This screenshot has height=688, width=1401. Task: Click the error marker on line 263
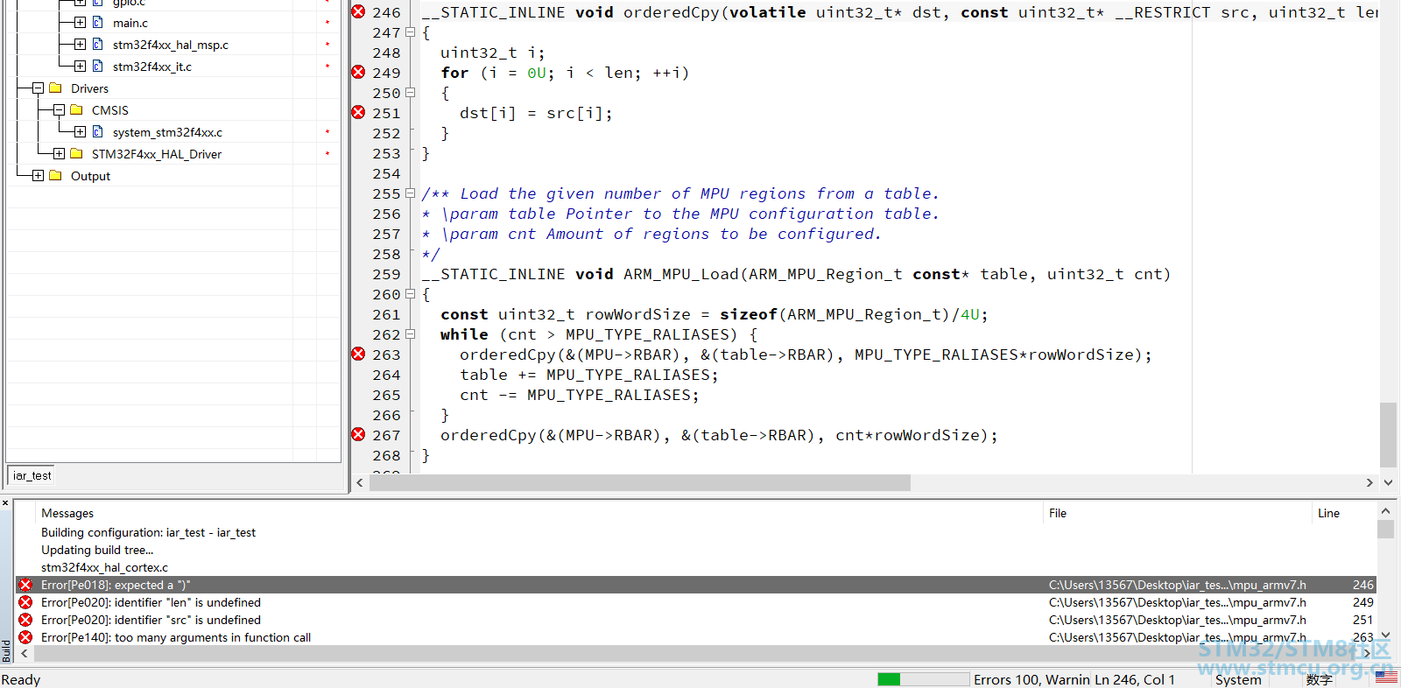point(358,354)
